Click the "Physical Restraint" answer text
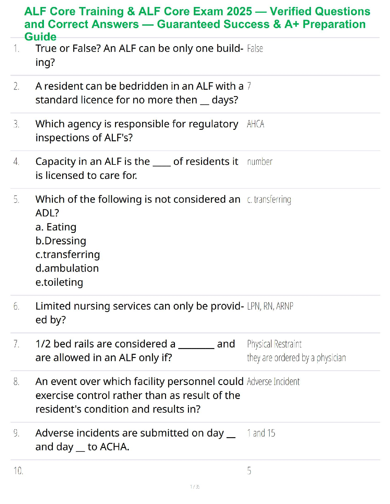This screenshot has width=390, height=504. 274,344
